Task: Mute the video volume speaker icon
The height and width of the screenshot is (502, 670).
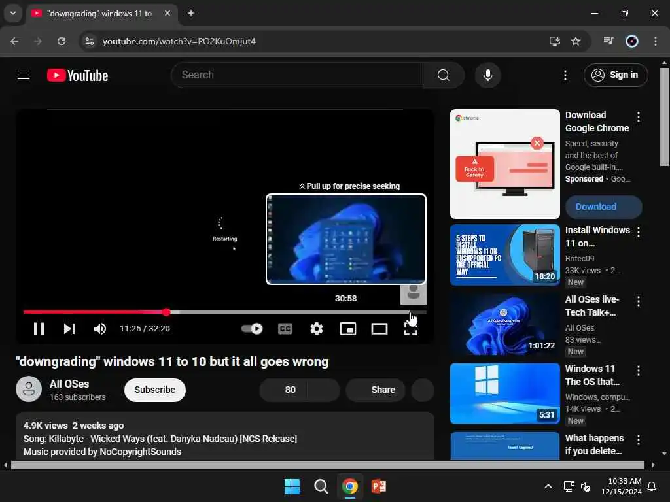Action: (x=100, y=329)
